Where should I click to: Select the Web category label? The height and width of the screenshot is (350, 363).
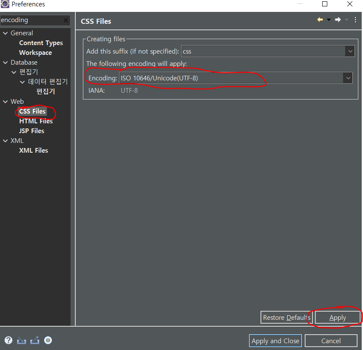17,102
